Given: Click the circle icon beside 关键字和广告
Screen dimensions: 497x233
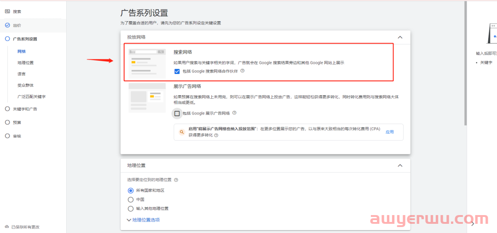Looking at the screenshot, I should coord(8,109).
